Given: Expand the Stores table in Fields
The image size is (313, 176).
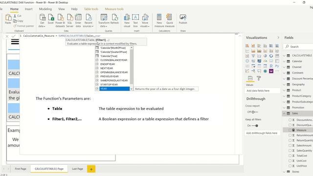Looking at the screenshot, I should [284, 172].
